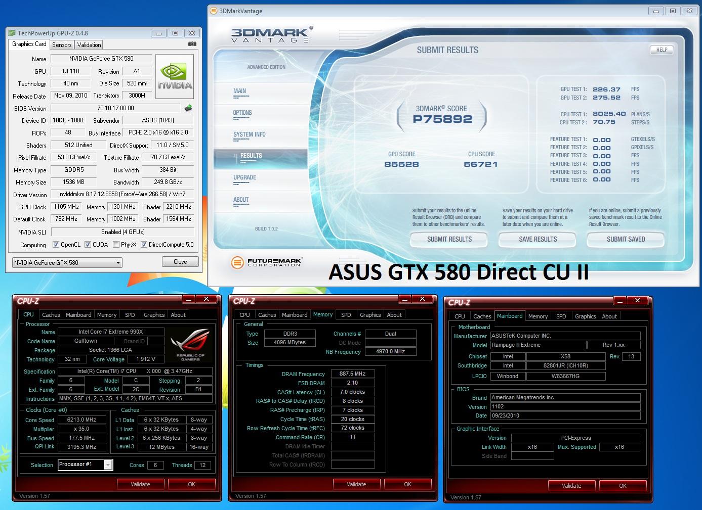Toggle the PhysX checkbox
Screen dimensions: 702x510
116,245
